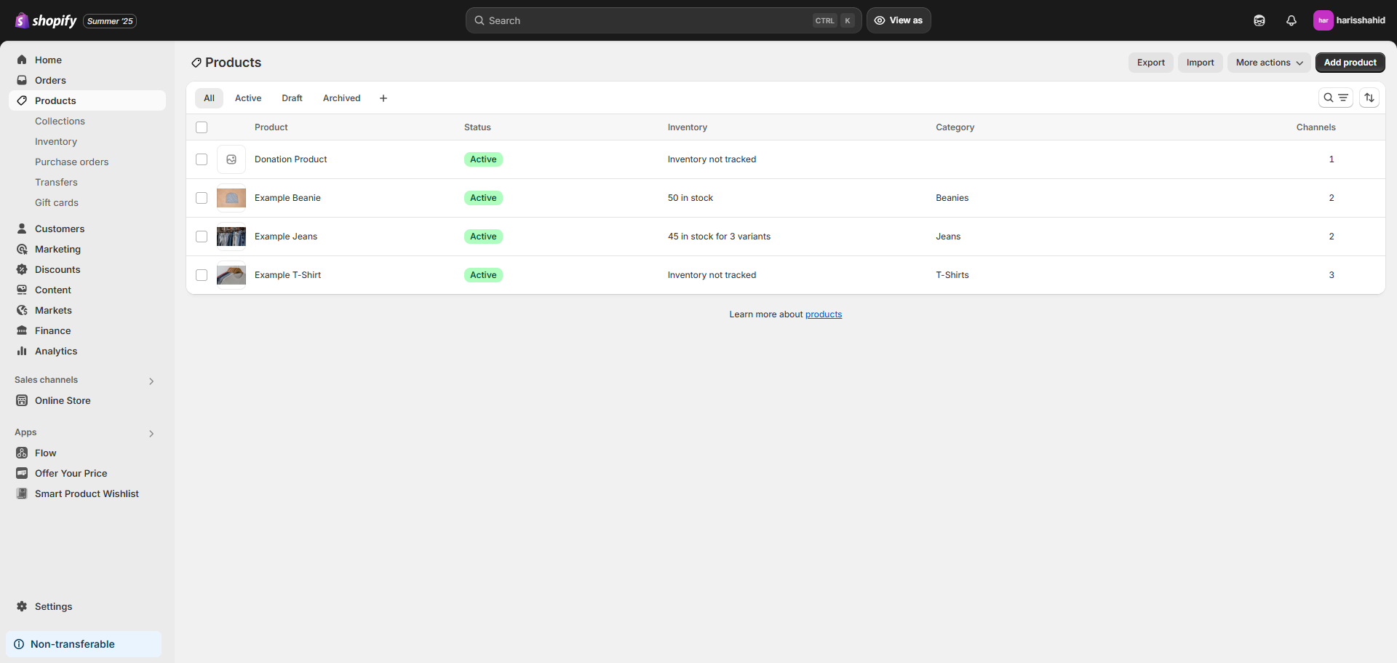This screenshot has width=1397, height=663.
Task: Follow the 'products' learn more link
Action: pos(823,314)
